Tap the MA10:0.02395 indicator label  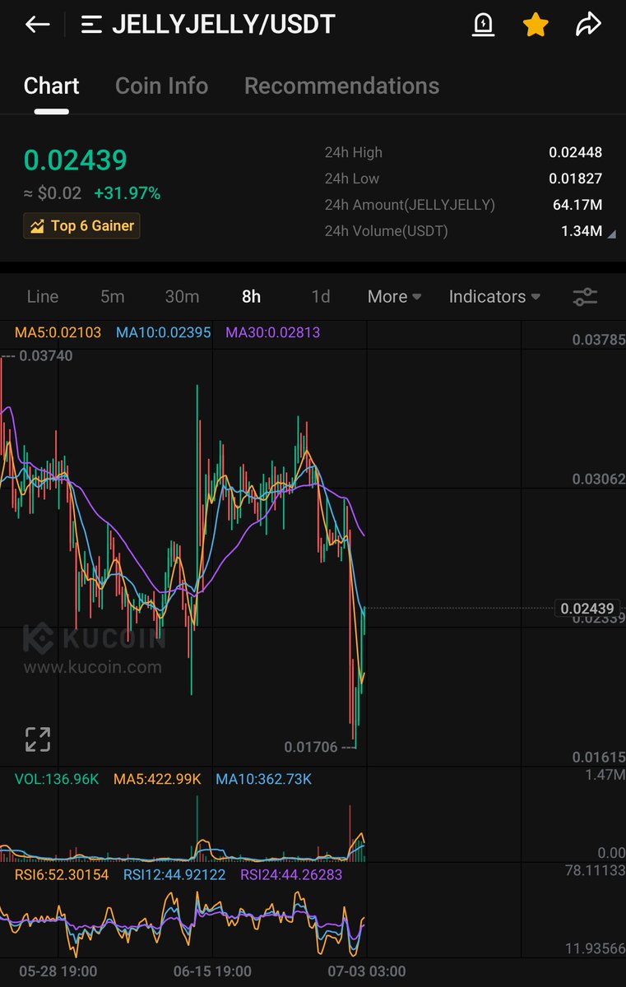point(164,332)
